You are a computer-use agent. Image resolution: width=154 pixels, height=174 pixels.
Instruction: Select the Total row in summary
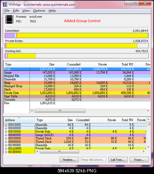point(77,69)
